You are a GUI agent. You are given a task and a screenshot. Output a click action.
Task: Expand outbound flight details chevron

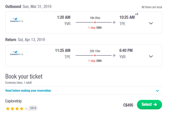(x=151, y=23)
